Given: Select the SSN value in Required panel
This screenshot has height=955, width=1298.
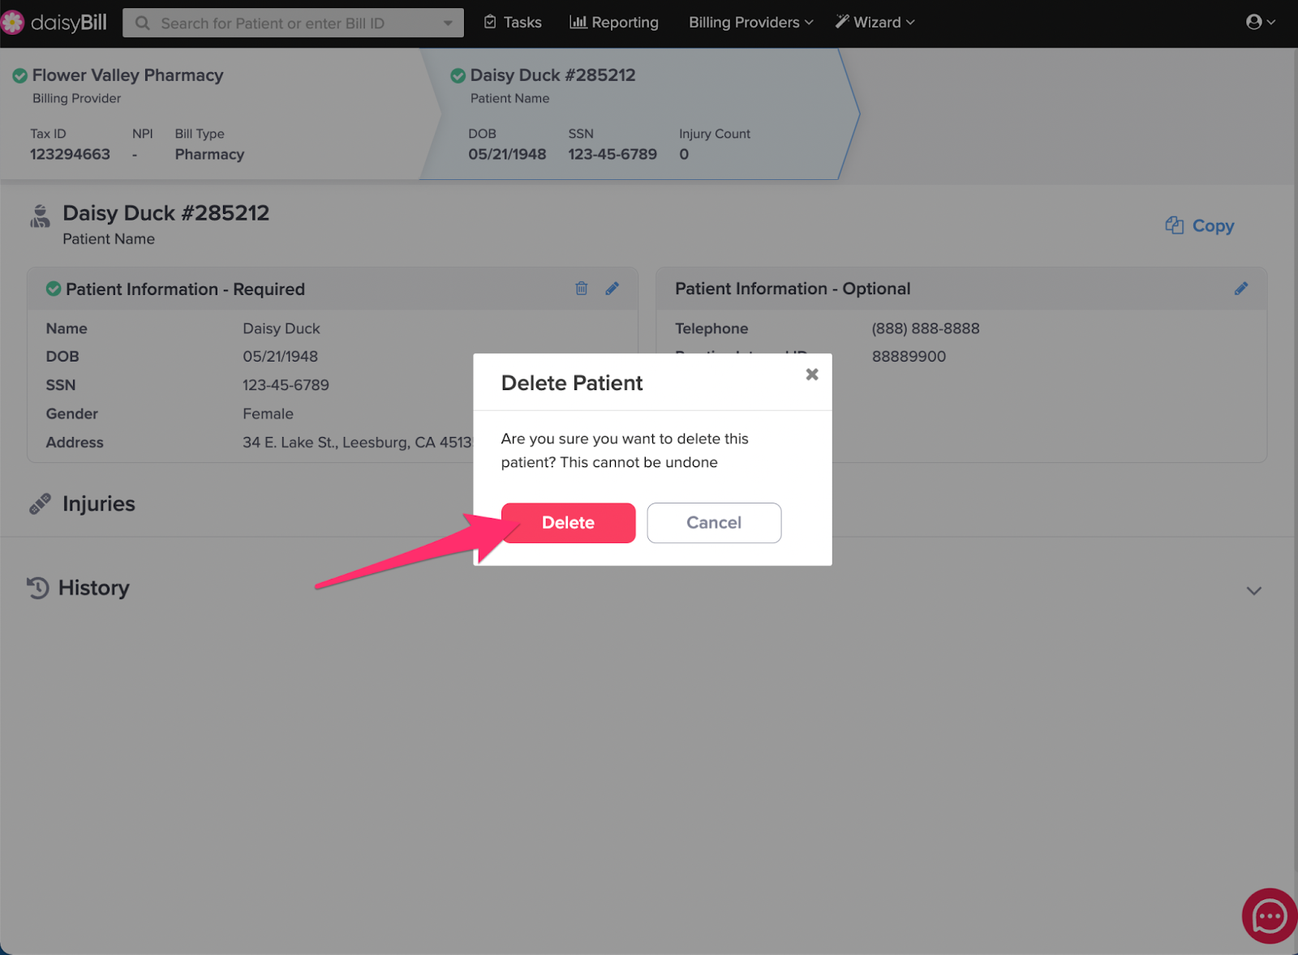Looking at the screenshot, I should coord(286,385).
